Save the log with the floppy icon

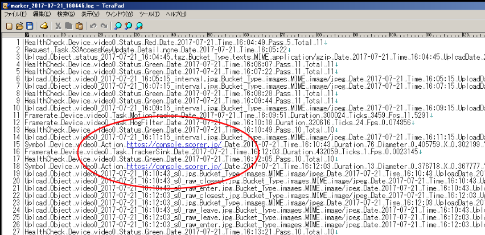30,26
